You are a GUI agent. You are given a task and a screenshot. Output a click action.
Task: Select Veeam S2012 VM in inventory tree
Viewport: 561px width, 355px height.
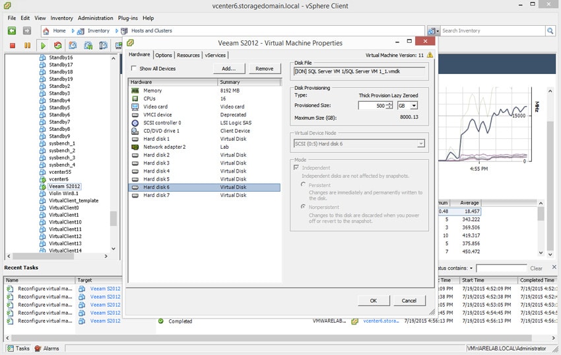(x=65, y=186)
